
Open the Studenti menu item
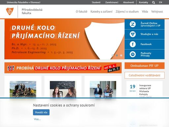pos(96,2)
